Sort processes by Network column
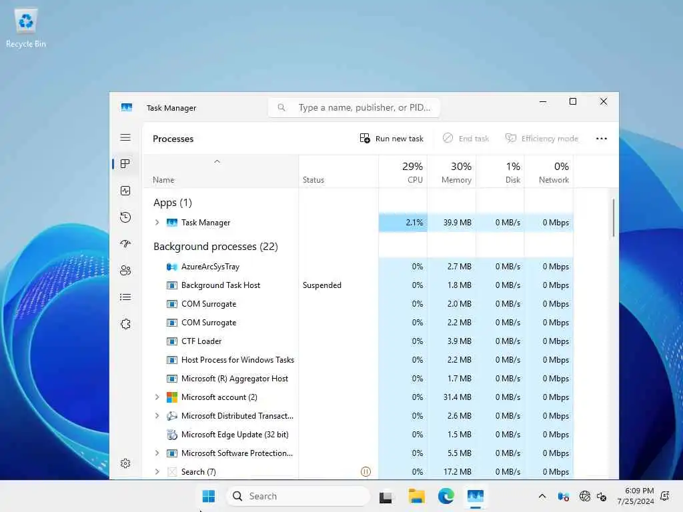 [x=550, y=172]
